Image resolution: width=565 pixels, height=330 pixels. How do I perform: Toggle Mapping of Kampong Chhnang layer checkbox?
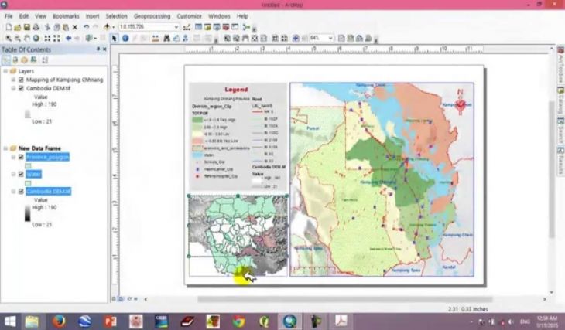click(x=21, y=80)
